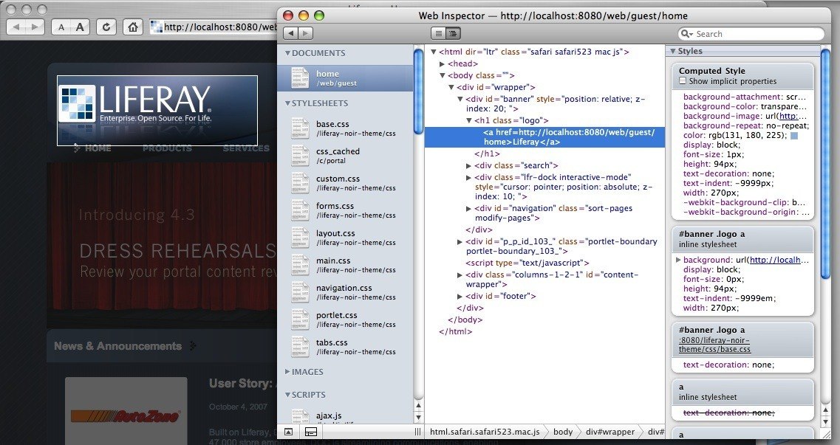This screenshot has width=840, height=445.
Task: Collapse the DOCUMENTS sidebar section
Action: 287,53
